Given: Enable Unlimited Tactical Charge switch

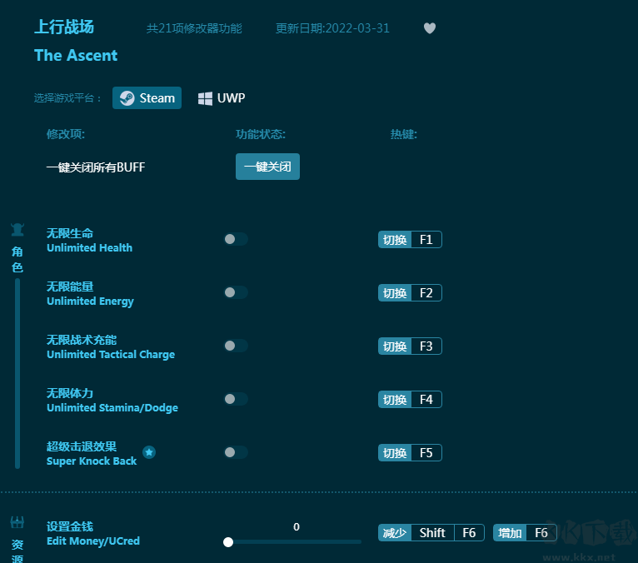Looking at the screenshot, I should [236, 346].
